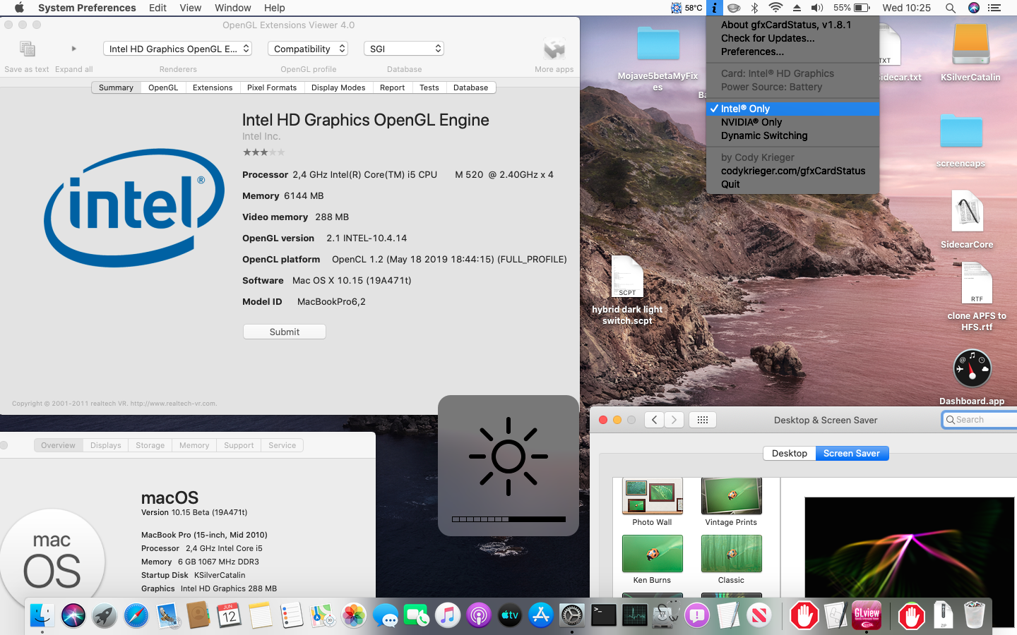The image size is (1017, 635).
Task: Switch to the Pixel Formats tab
Action: [272, 87]
